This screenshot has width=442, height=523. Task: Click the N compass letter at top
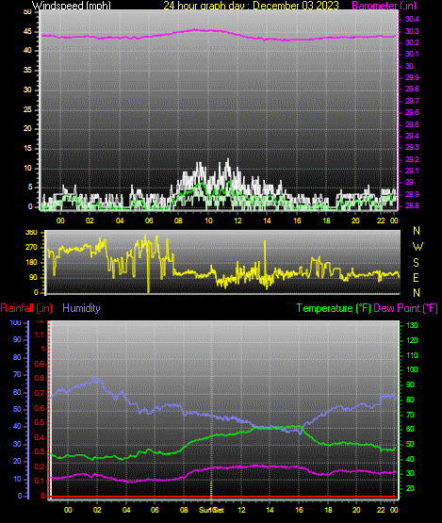[x=417, y=231]
